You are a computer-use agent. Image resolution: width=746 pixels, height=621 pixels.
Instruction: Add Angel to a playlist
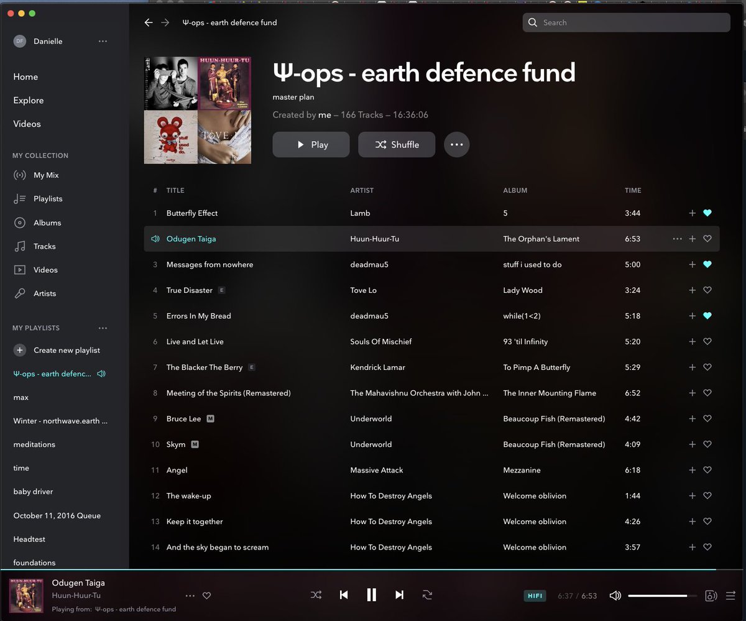pos(692,471)
